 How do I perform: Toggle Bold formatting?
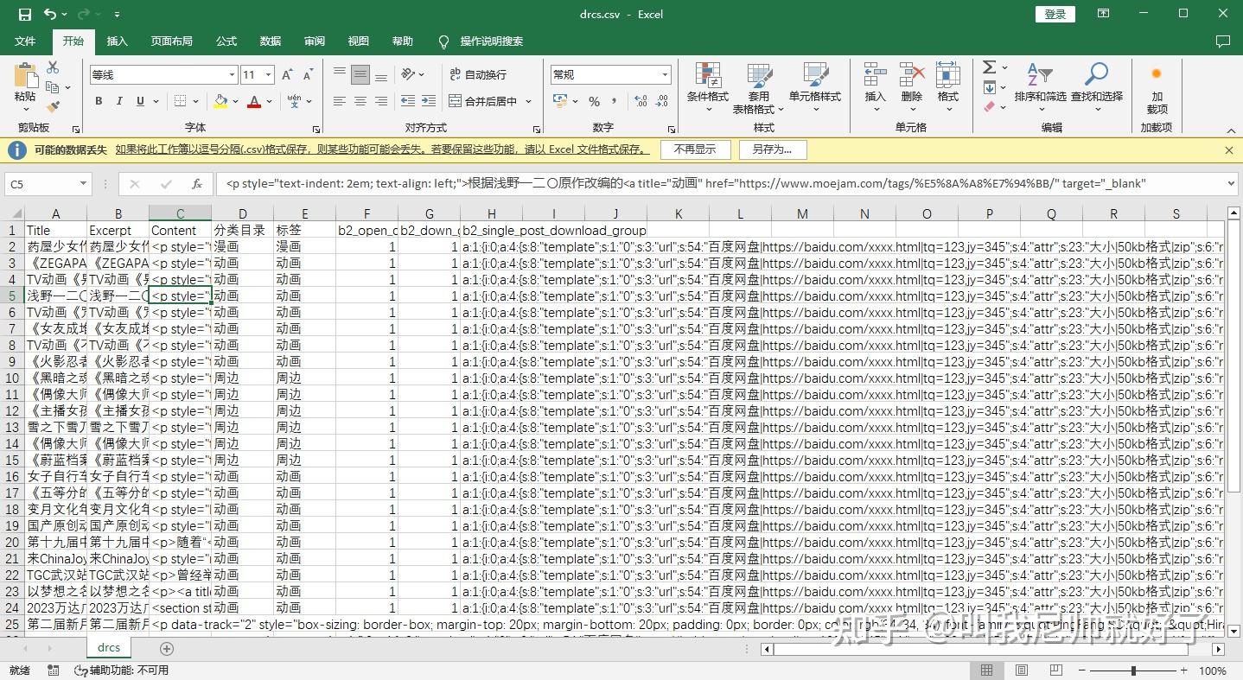click(x=98, y=101)
